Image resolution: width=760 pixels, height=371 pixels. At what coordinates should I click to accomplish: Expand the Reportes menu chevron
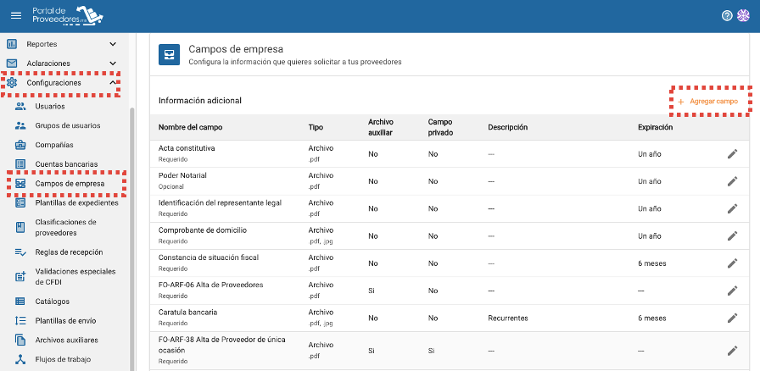(113, 44)
